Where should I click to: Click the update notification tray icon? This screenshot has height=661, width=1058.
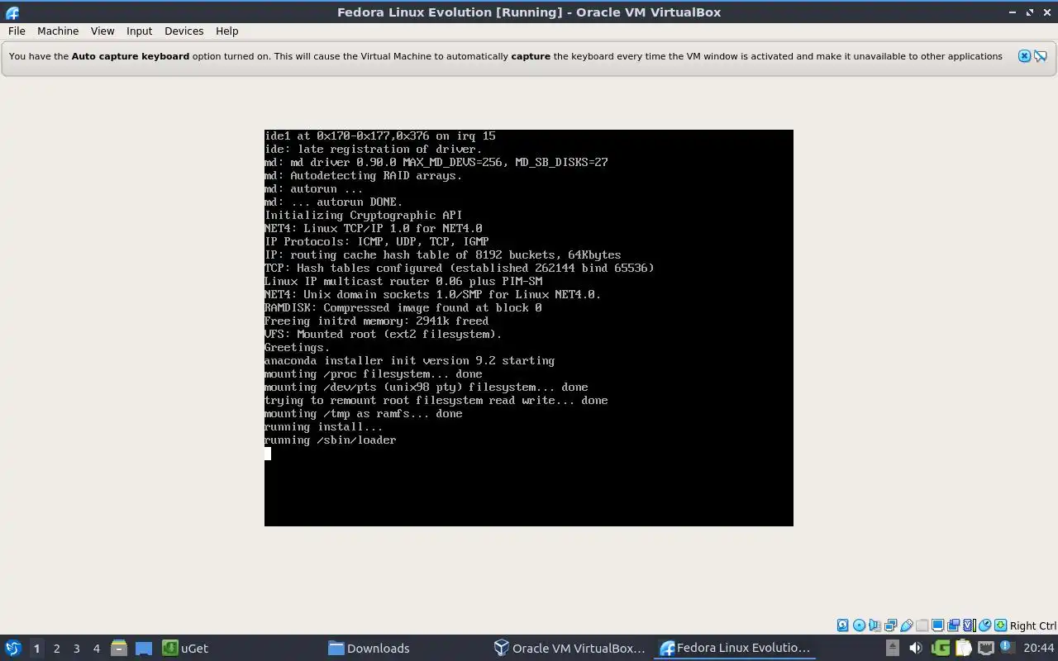pyautogui.click(x=1008, y=647)
